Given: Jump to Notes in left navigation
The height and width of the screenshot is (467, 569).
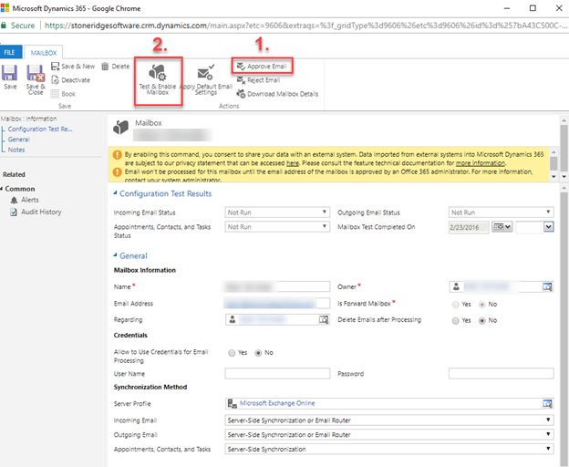Looking at the screenshot, I should click(16, 150).
